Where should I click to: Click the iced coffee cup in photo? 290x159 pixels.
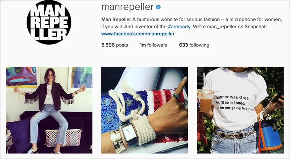point(205,101)
